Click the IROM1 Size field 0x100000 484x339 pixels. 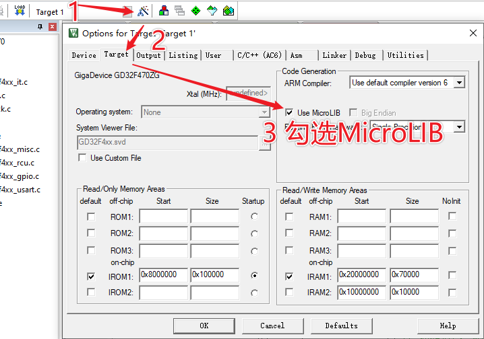pyautogui.click(x=215, y=275)
